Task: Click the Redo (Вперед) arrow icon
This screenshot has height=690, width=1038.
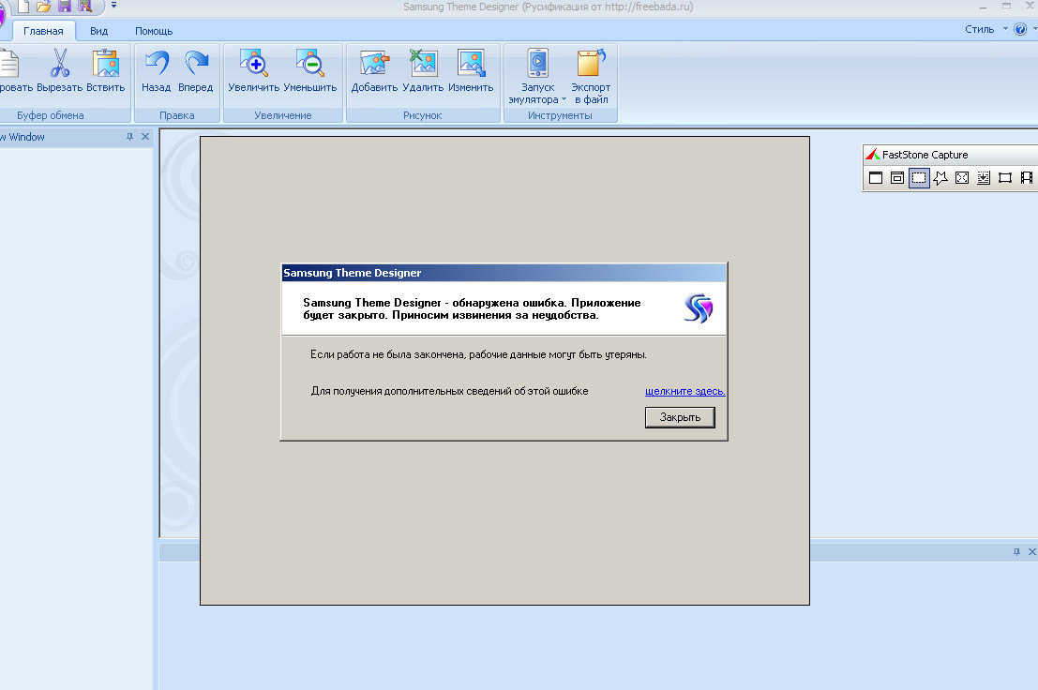Action: pyautogui.click(x=196, y=64)
